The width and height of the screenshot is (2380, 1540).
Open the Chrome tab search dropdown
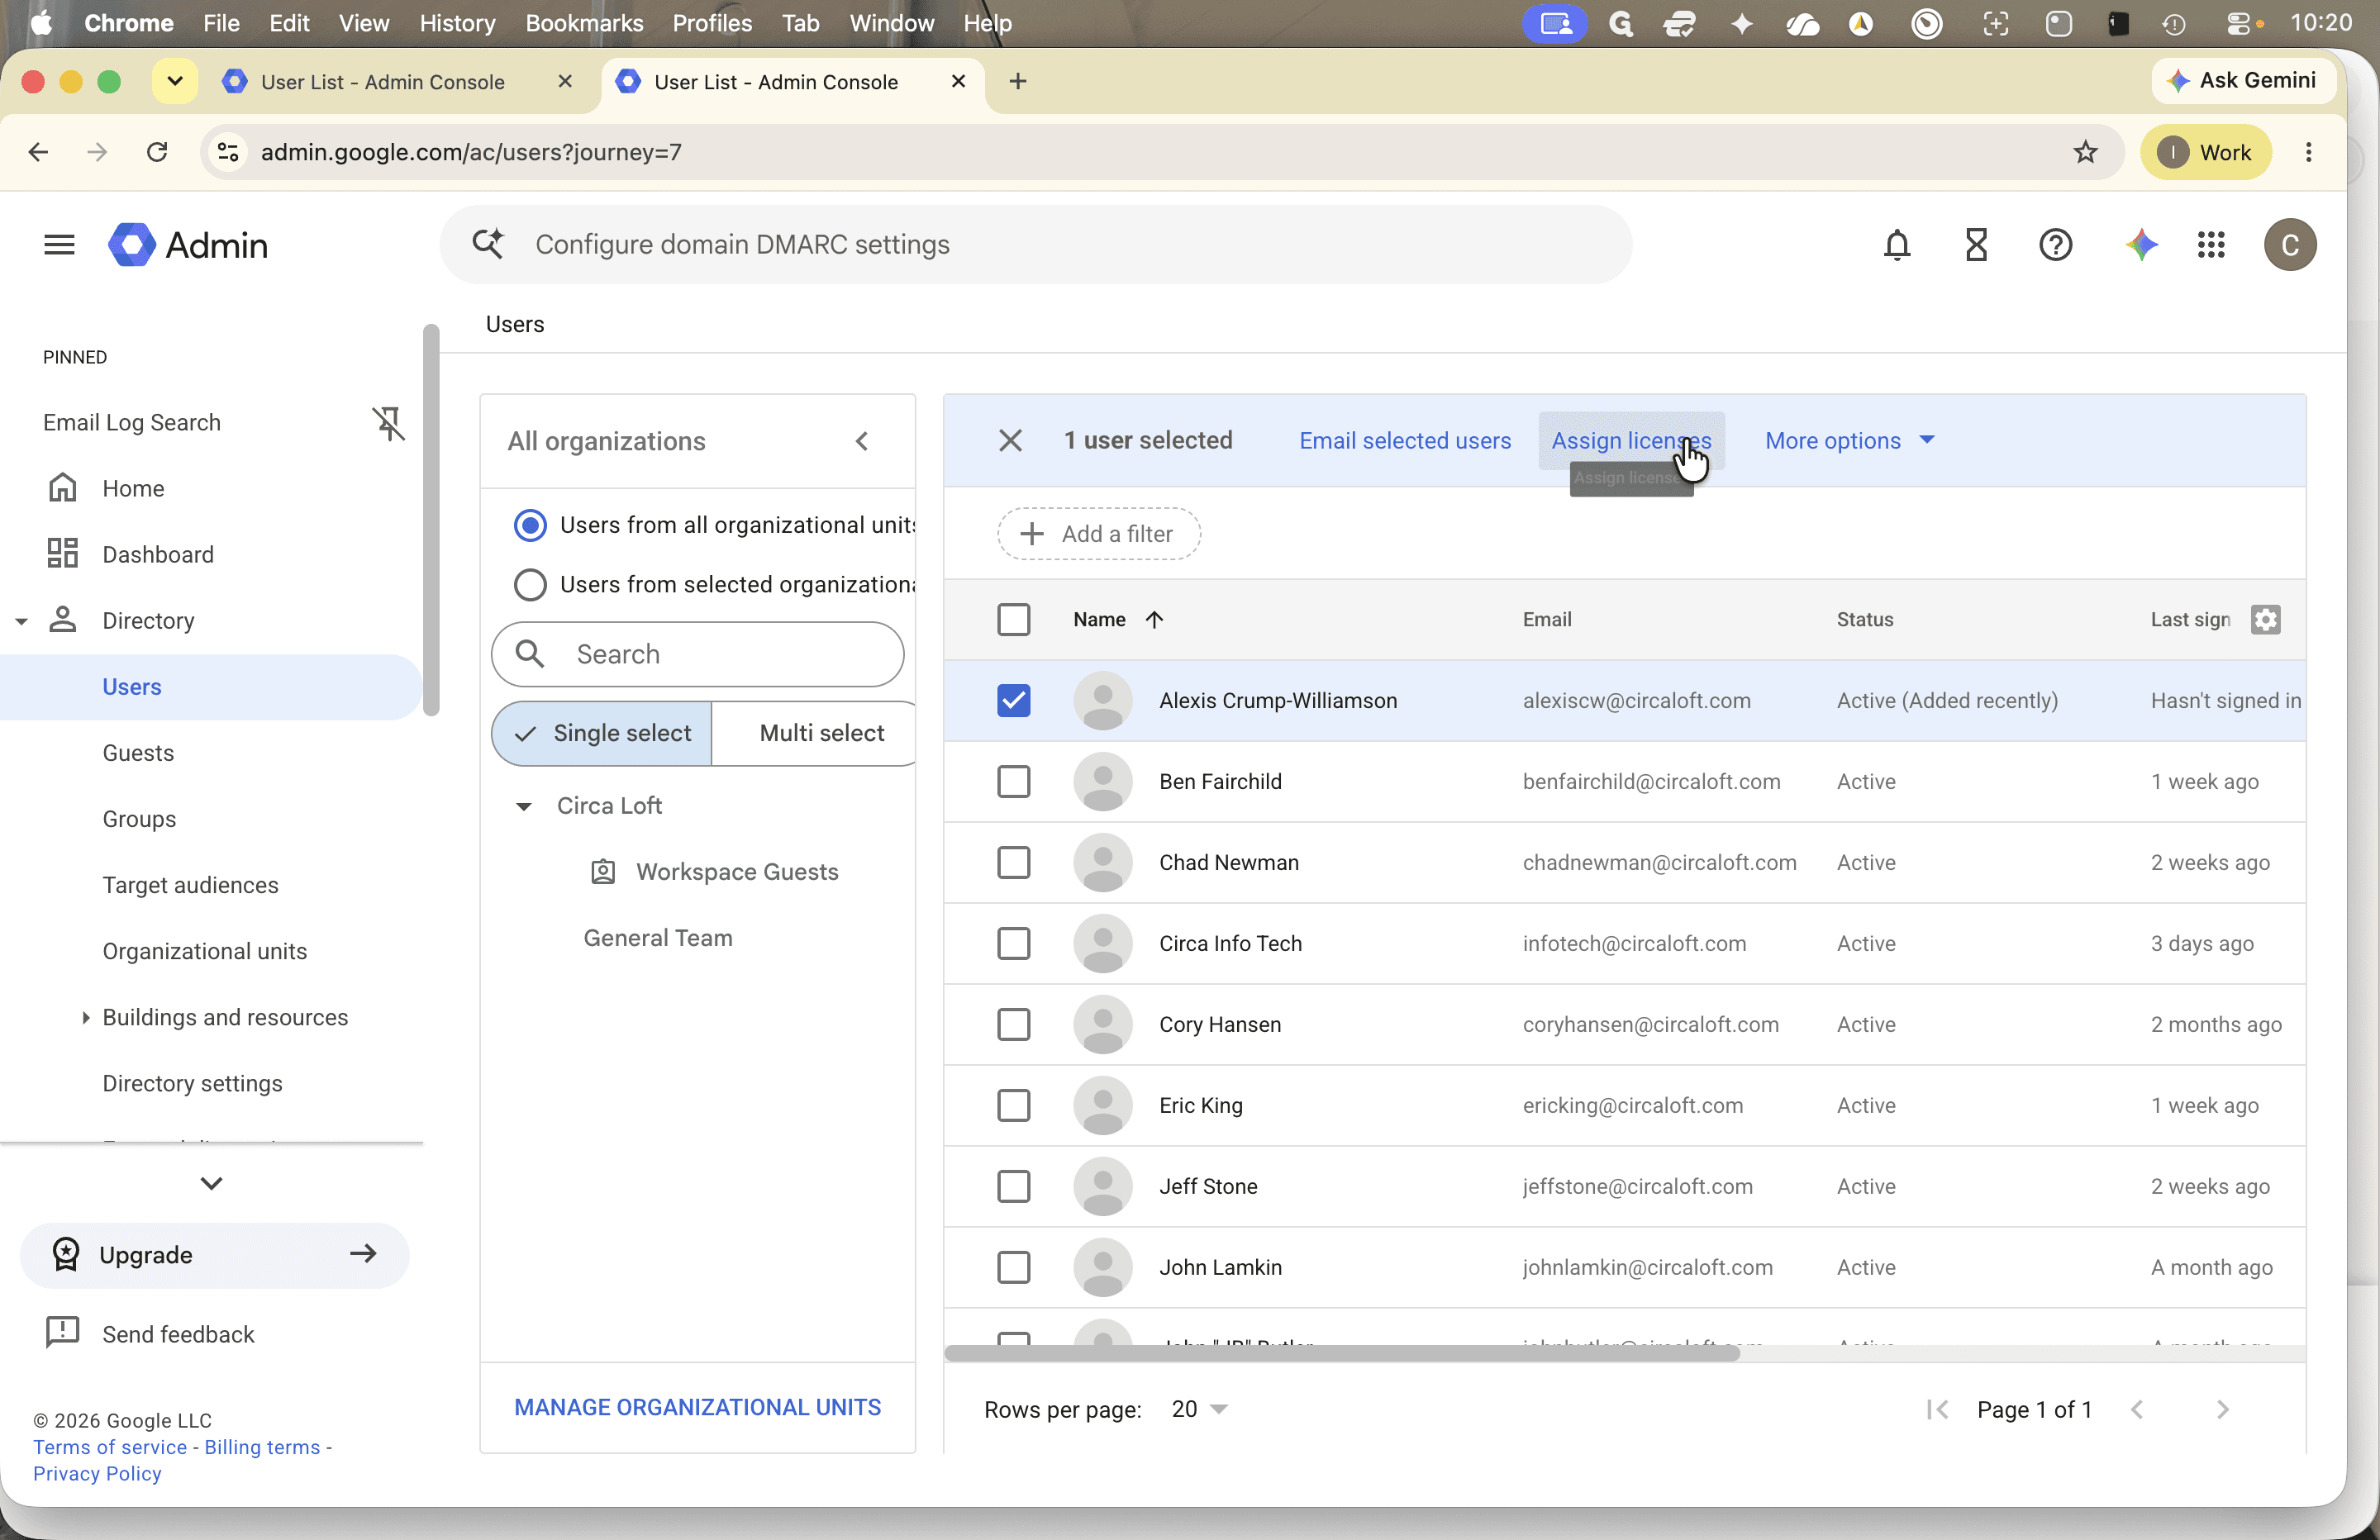tap(175, 82)
